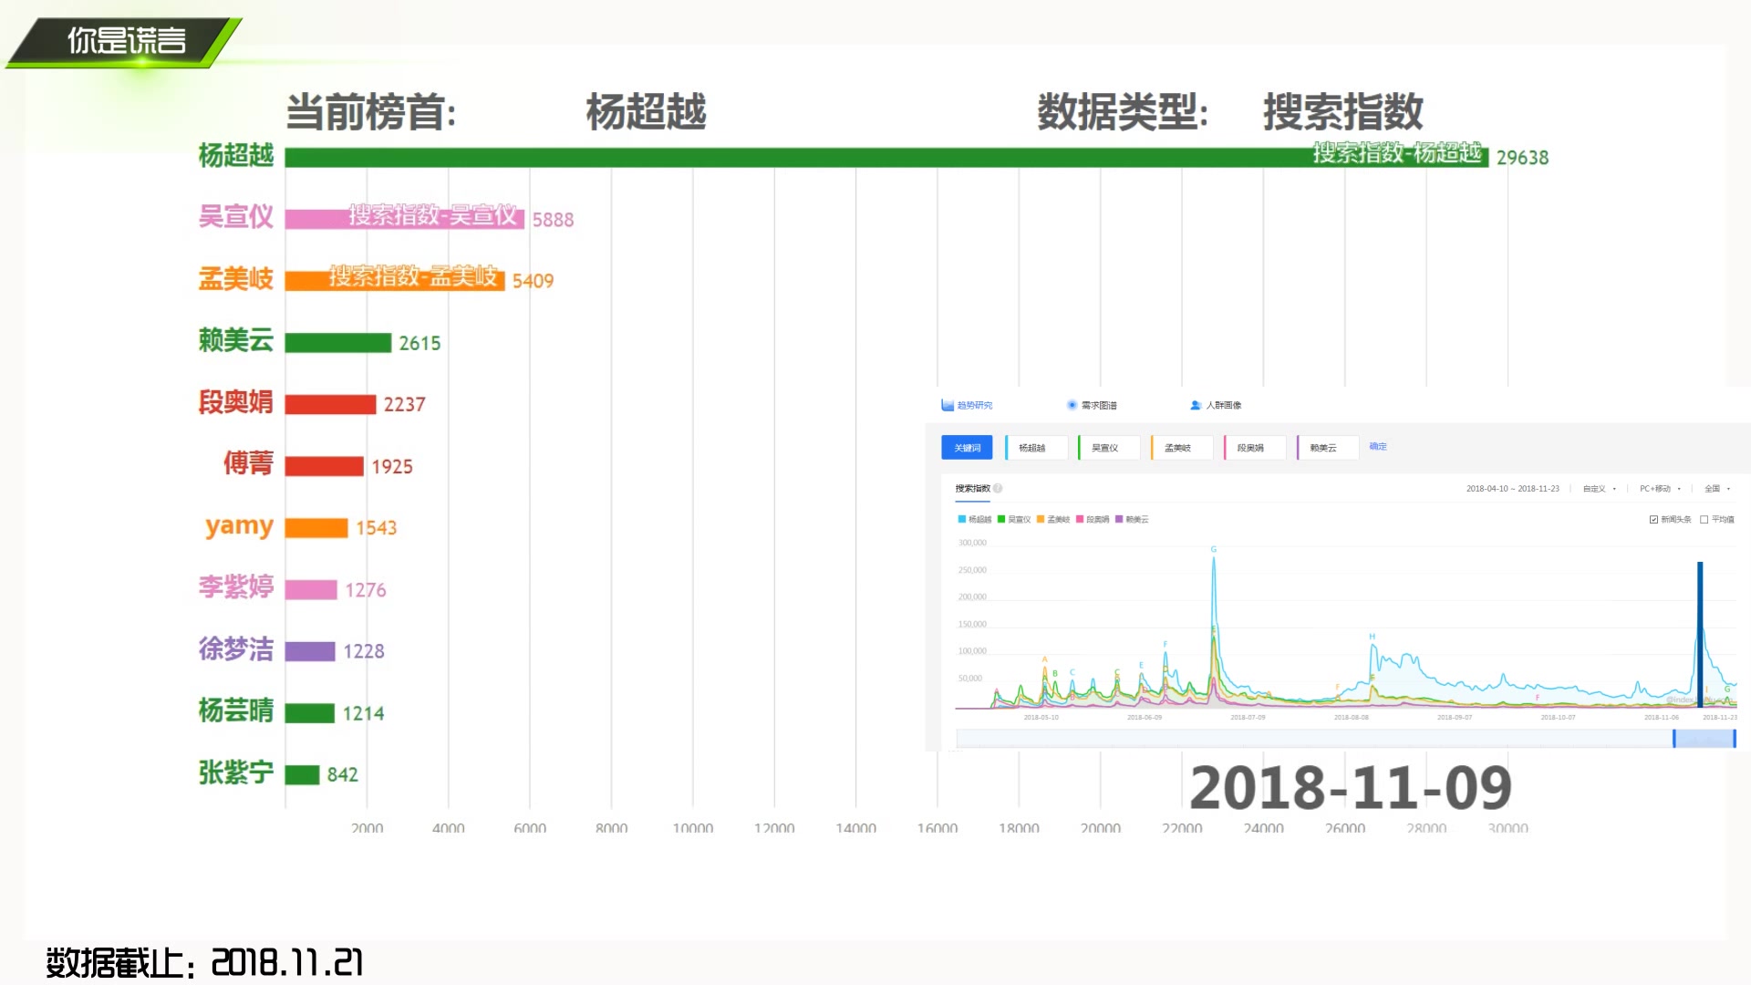Select the 孟美岐 keyword input box
Viewport: 1751px width, 985px height.
[1182, 448]
